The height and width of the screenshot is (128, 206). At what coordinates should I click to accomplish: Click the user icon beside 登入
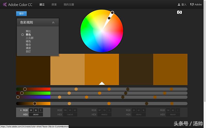[179, 5]
